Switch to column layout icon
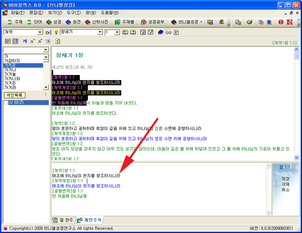 [15, 41]
